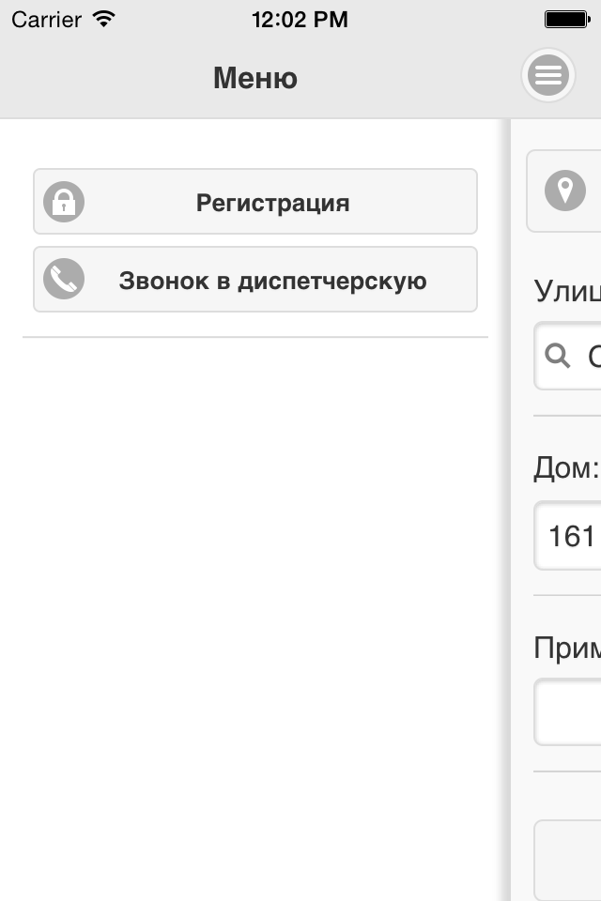Focus the street search text field
Image resolution: width=601 pixels, height=901 pixels.
tap(567, 356)
